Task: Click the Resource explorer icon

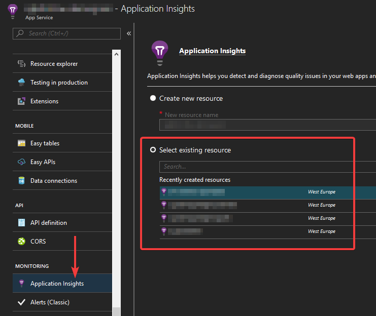Action: pyautogui.click(x=21, y=64)
